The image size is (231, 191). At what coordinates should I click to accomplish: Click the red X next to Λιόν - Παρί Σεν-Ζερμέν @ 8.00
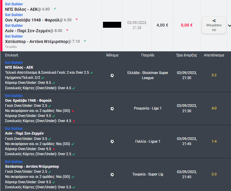pyautogui.click(x=67, y=30)
